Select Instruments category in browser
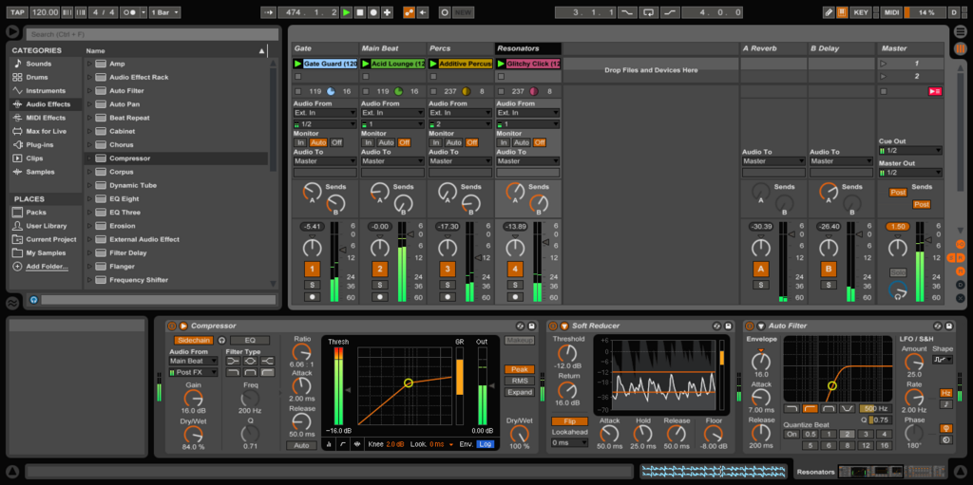 46,90
